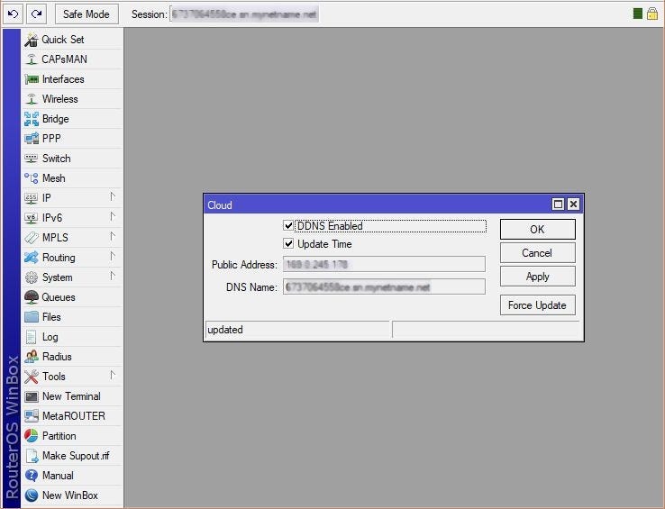Viewport: 665px width, 509px height.
Task: Click the Manual question mark icon
Action: pyautogui.click(x=32, y=476)
